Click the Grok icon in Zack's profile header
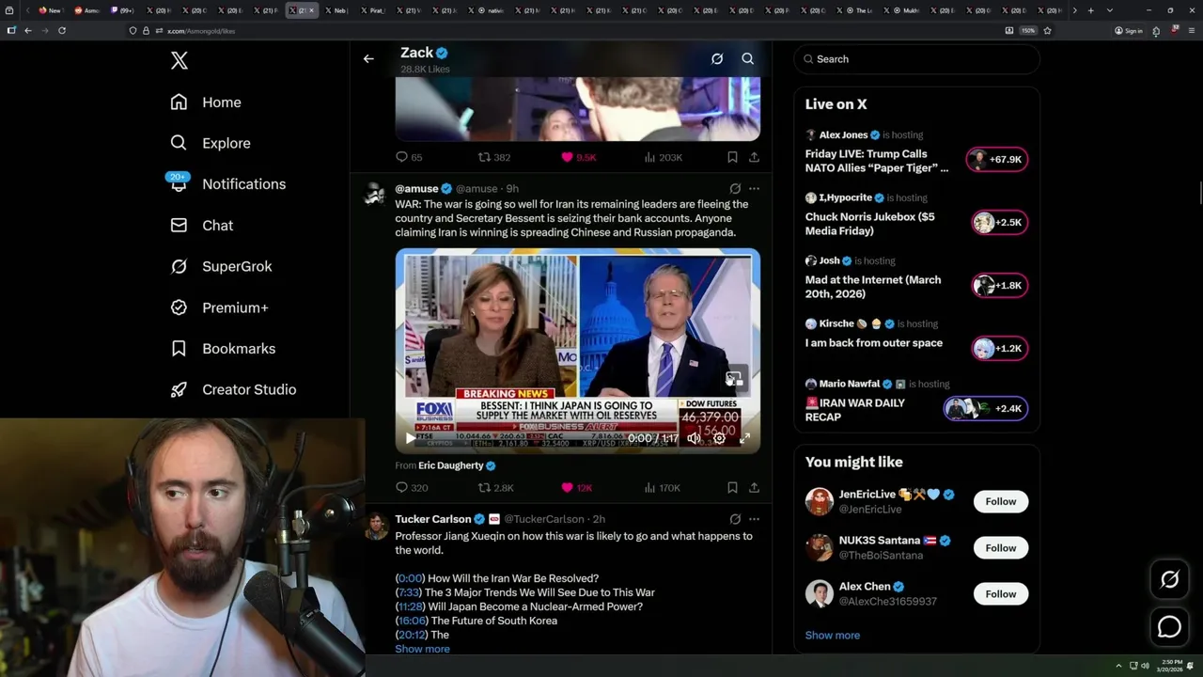This screenshot has height=677, width=1203. pyautogui.click(x=717, y=58)
